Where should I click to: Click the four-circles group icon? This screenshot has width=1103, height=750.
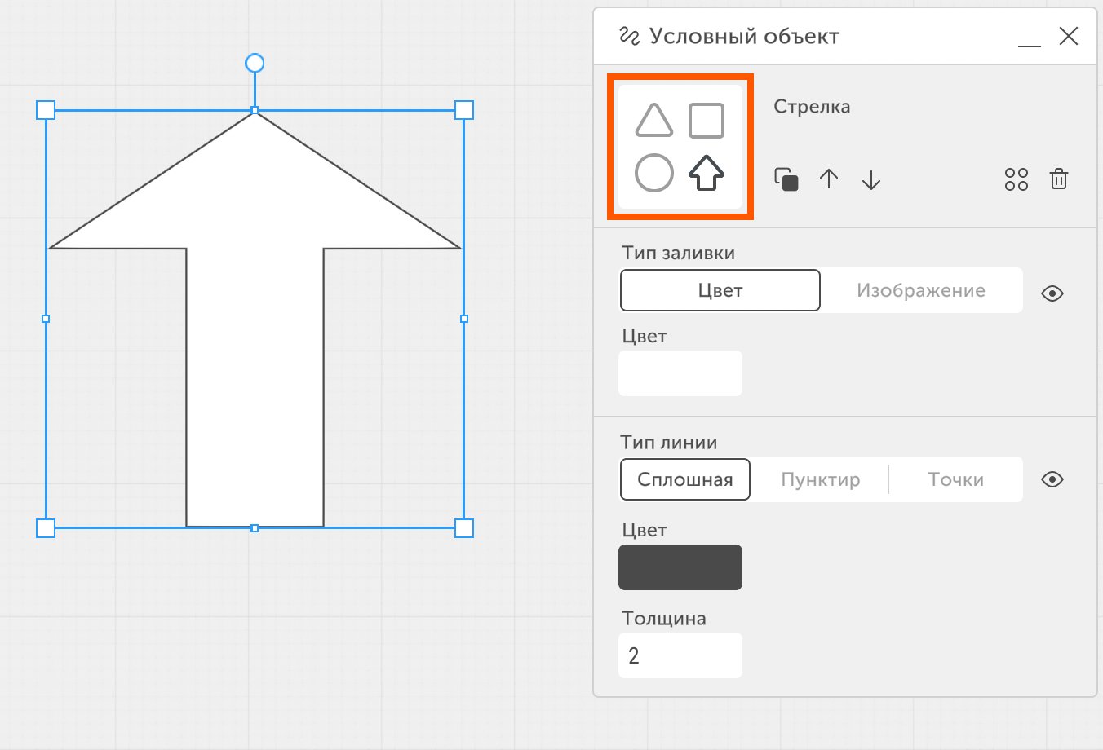[x=1017, y=179]
